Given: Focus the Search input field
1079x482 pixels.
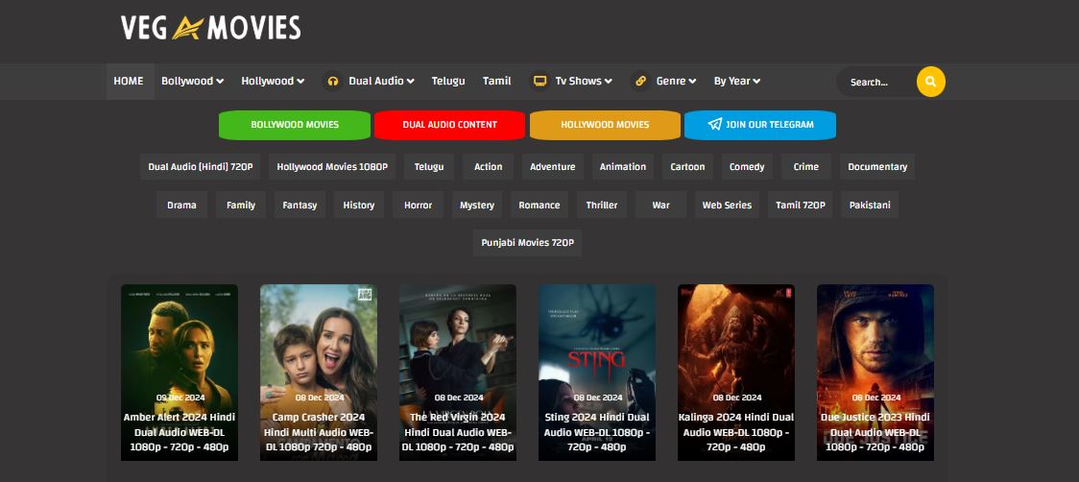Looking at the screenshot, I should click(877, 82).
